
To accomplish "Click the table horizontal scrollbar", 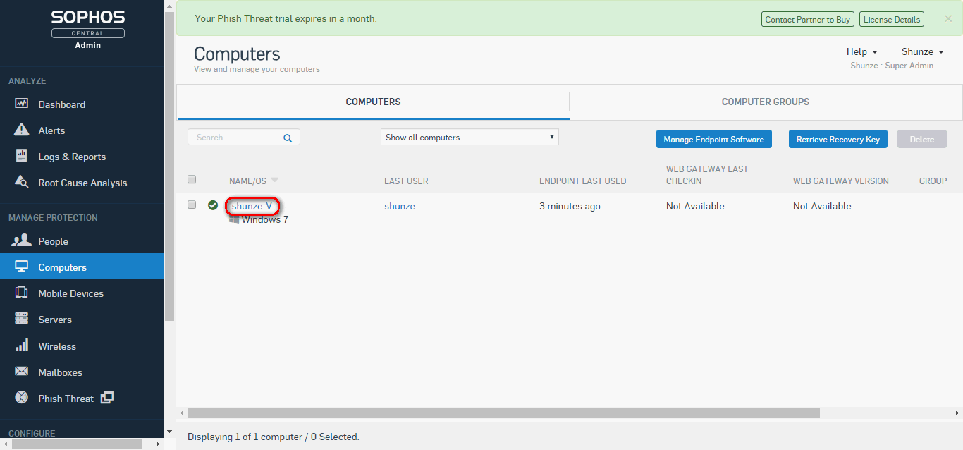I will pos(504,413).
